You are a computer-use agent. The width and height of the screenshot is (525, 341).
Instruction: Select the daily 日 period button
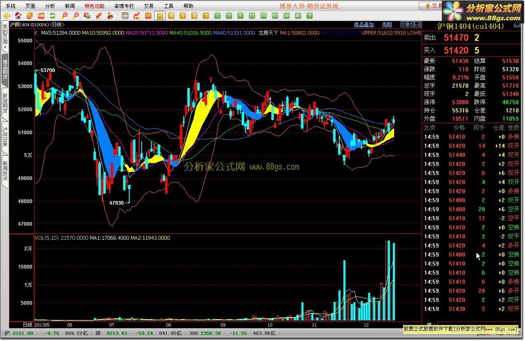(160, 16)
